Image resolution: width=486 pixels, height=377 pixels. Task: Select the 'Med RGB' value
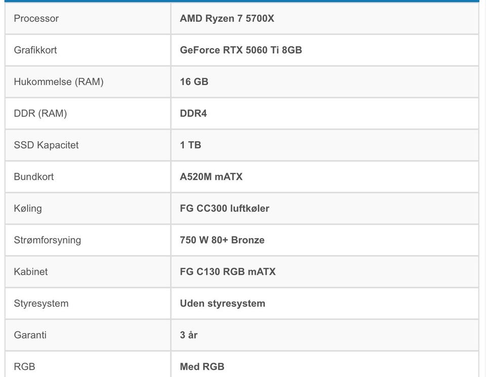point(202,367)
